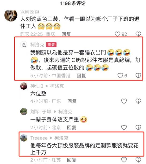Reply to Treeeee's comment
The image size is (146, 164).
(x=72, y=160)
